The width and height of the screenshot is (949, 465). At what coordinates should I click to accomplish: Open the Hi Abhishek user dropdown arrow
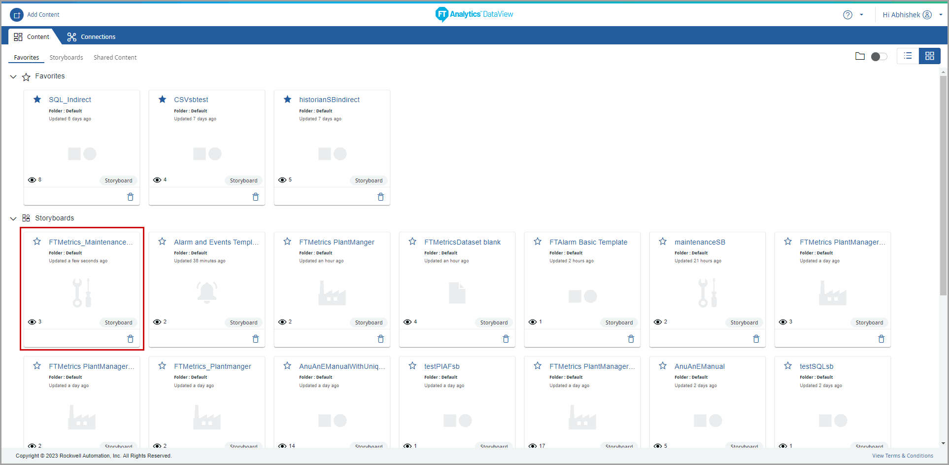point(941,15)
